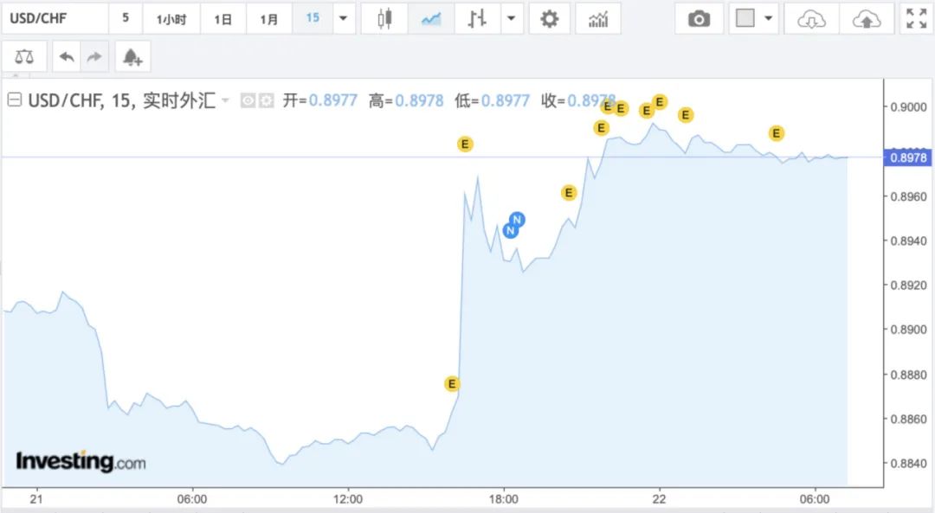Open chart settings via gear icon

pos(549,17)
